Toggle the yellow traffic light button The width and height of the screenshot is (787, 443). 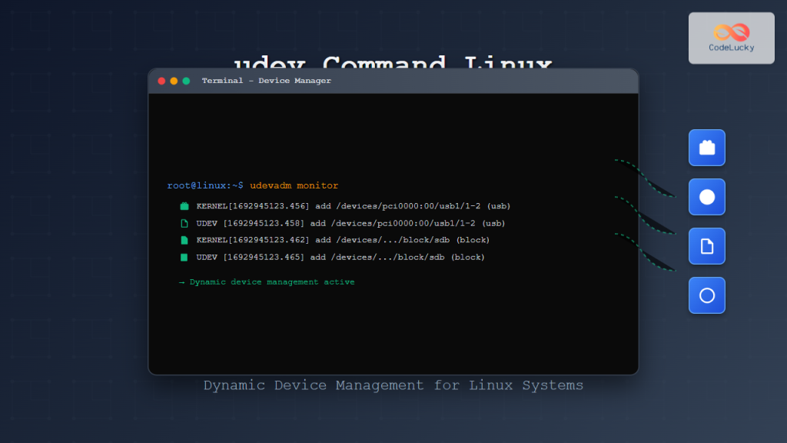point(172,79)
